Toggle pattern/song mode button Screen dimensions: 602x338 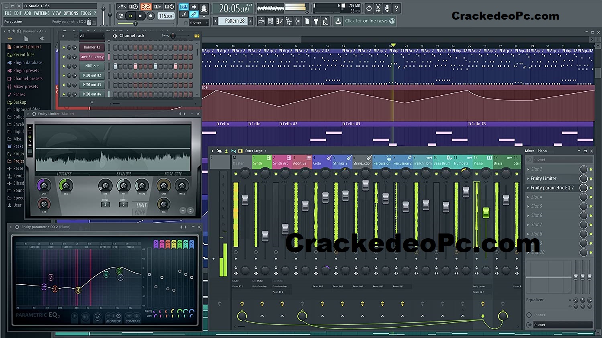point(121,16)
